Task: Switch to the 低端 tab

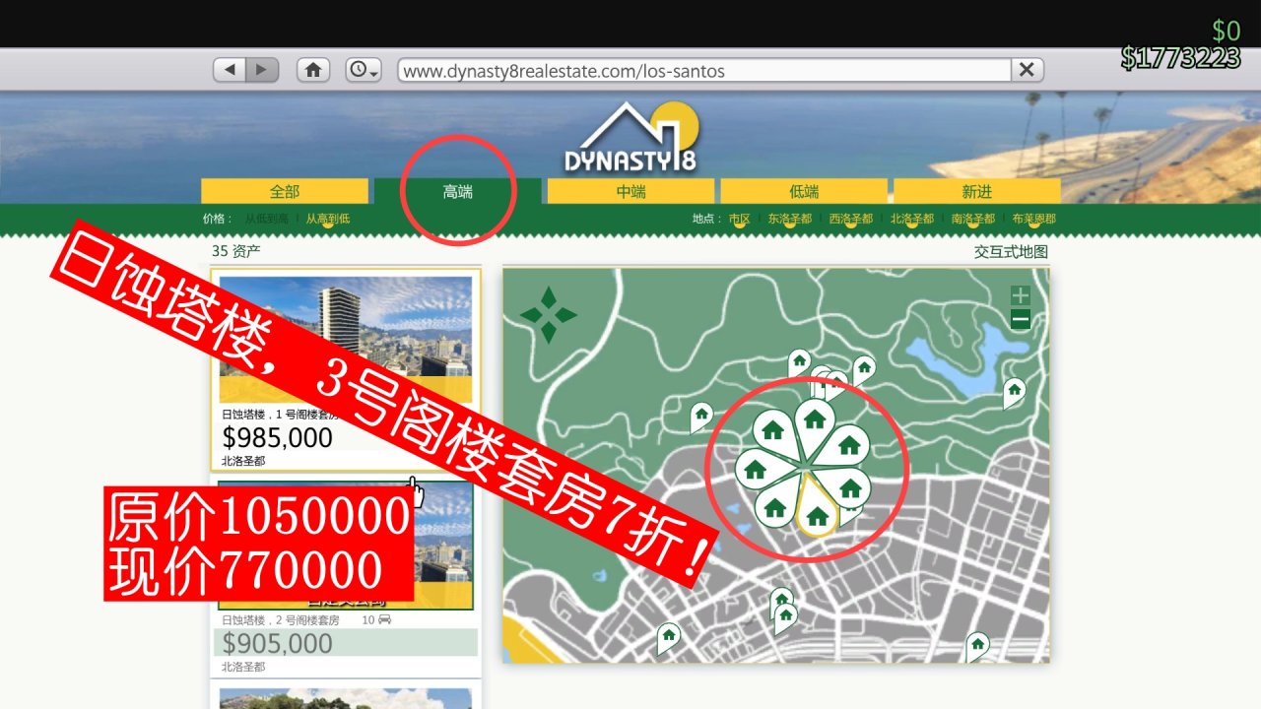Action: pos(804,192)
